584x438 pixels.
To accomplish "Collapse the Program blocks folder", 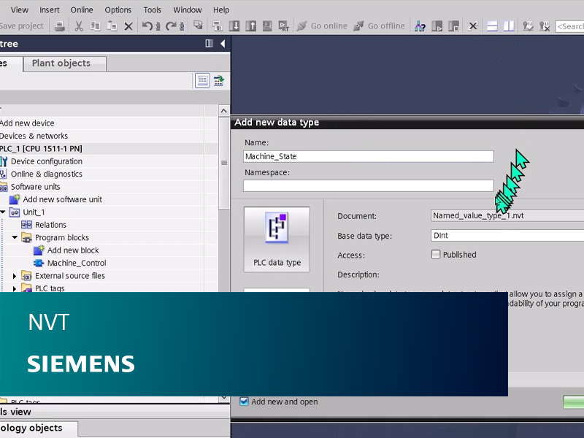I will coord(15,237).
